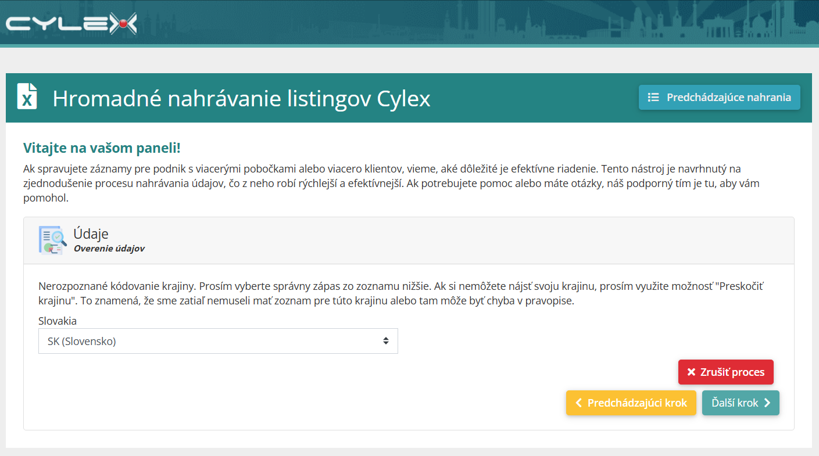Continue with the Ďalší krok button

coord(741,403)
